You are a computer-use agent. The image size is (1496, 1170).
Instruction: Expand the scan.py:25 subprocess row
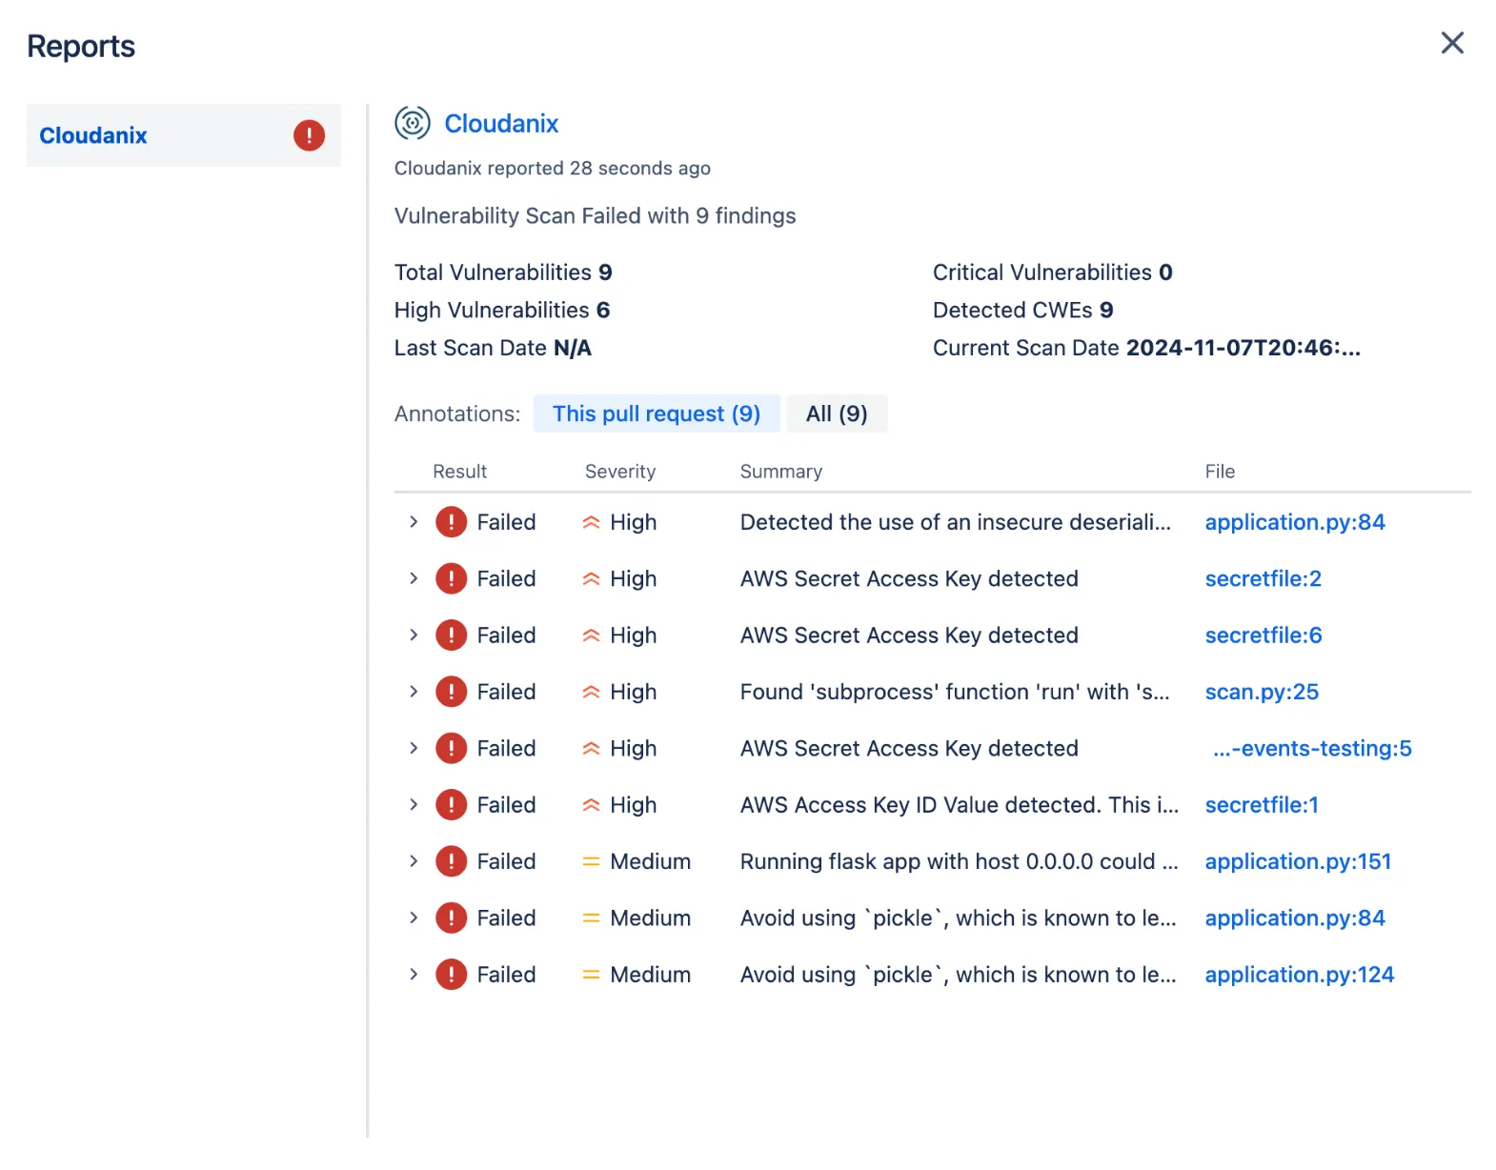click(414, 691)
